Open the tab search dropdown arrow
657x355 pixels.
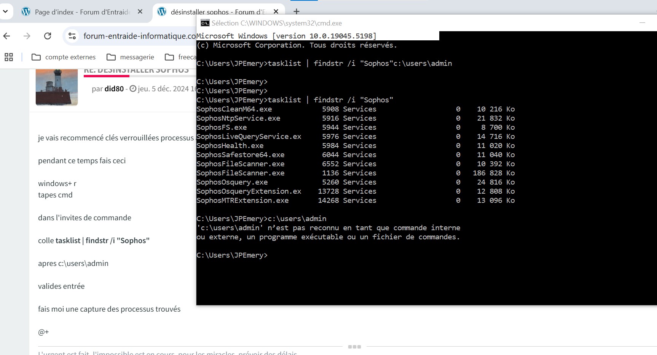click(x=5, y=11)
